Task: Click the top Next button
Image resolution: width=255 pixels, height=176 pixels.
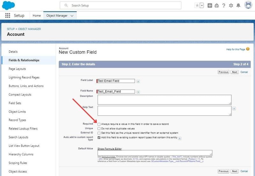Action: [235, 72]
